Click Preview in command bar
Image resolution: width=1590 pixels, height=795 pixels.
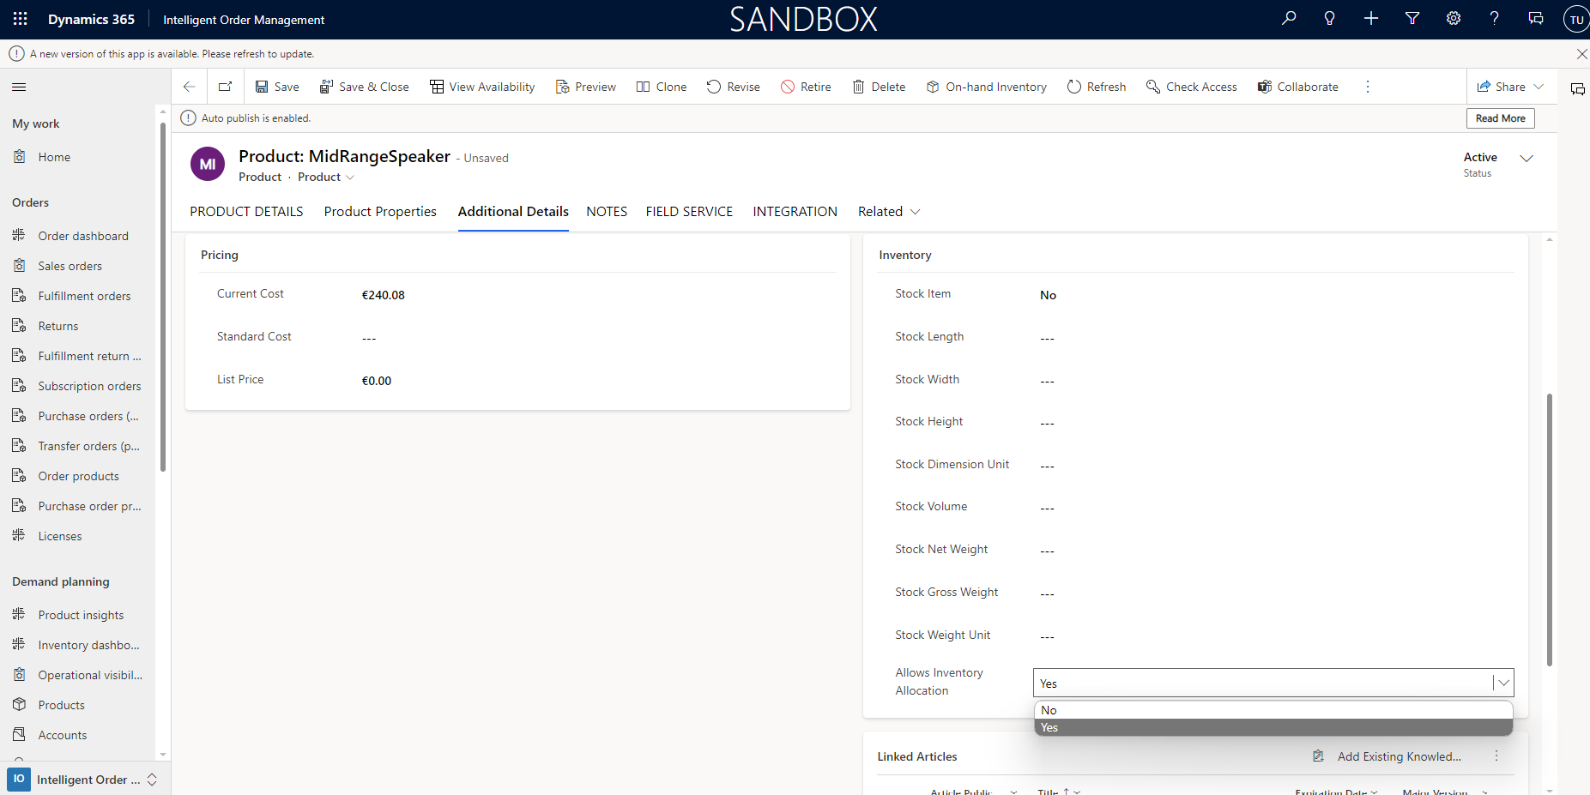pos(586,87)
